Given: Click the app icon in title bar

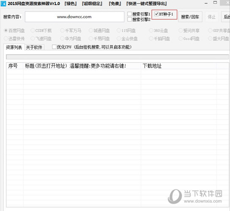Looking at the screenshot, I should coord(3,4).
